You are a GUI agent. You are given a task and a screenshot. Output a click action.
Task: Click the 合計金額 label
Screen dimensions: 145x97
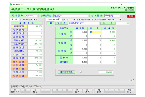(19, 76)
